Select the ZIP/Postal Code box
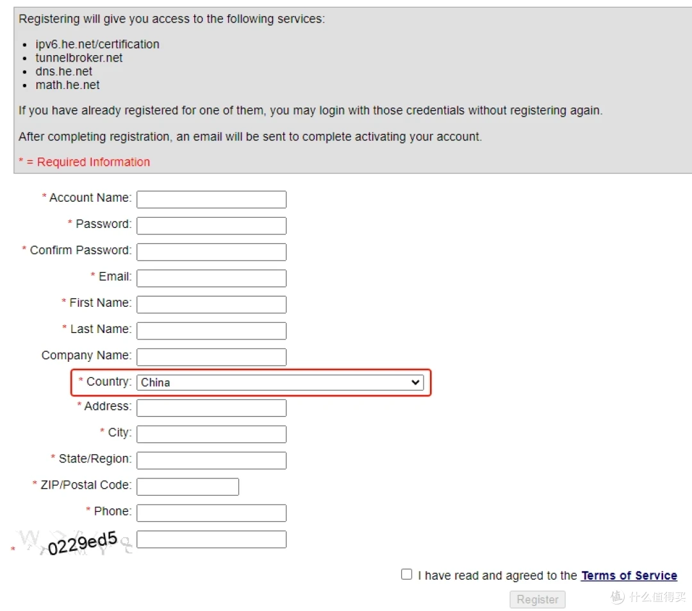This screenshot has width=692, height=611. [188, 487]
